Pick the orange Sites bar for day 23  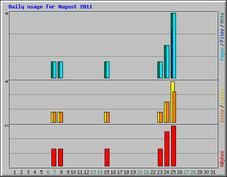pos(161,117)
